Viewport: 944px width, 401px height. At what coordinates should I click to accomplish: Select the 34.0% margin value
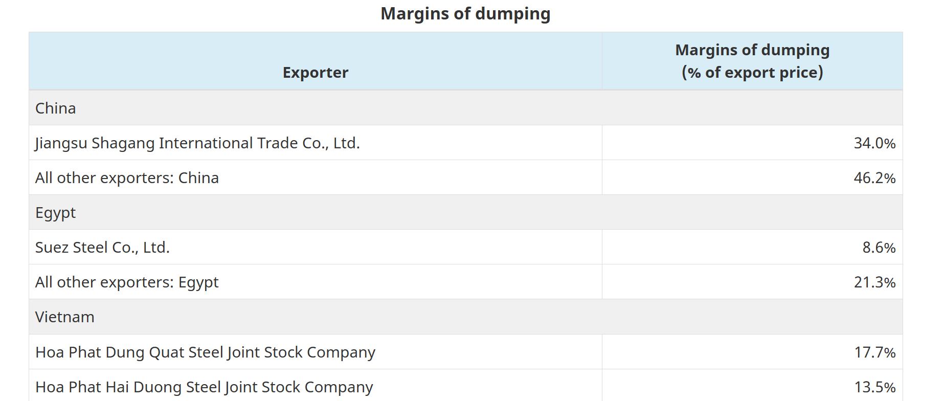874,143
